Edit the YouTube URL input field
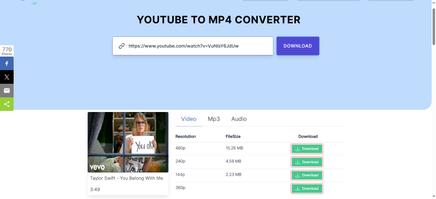The height and width of the screenshot is (199, 436). coord(193,46)
